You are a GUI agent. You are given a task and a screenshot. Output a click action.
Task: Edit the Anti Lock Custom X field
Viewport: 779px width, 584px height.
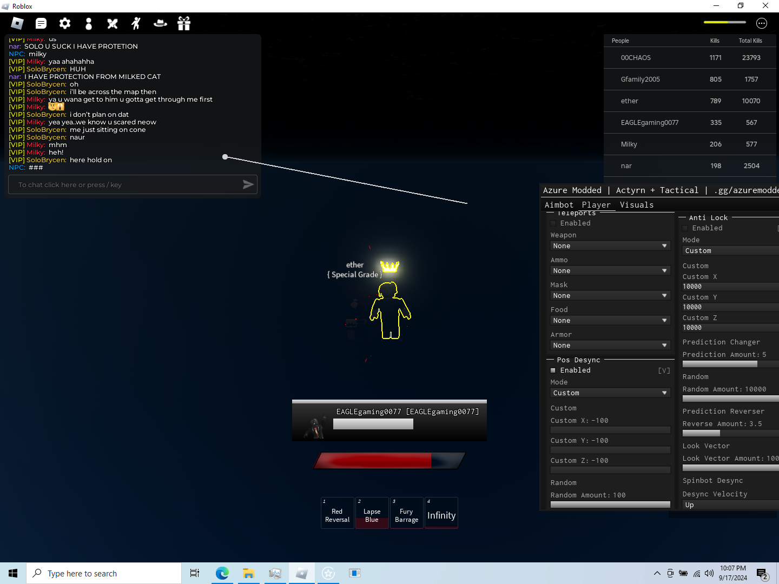tap(730, 287)
